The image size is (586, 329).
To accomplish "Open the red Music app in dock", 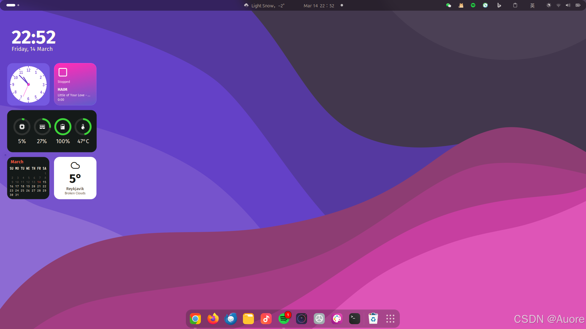I will (266, 319).
